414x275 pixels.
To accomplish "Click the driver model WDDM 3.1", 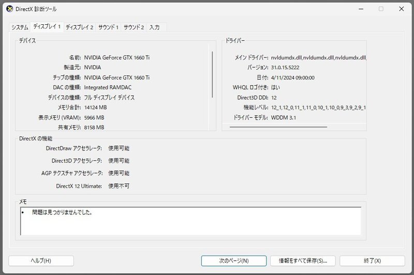I will pos(283,117).
